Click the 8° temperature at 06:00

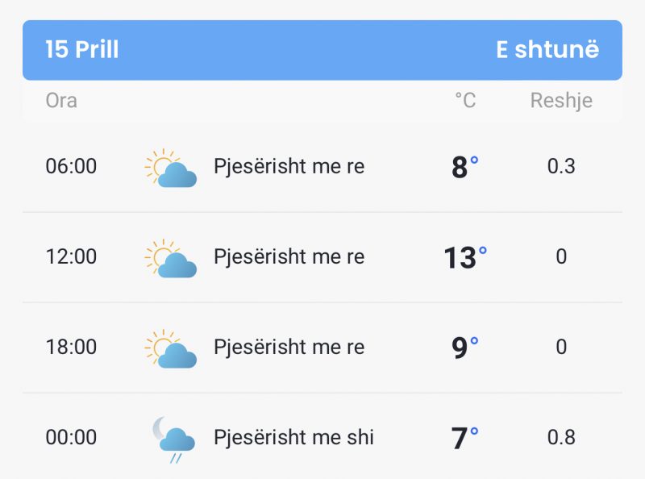465,168
